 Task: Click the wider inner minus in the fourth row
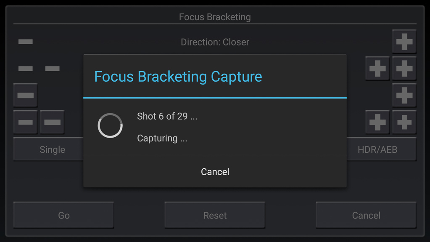53,122
